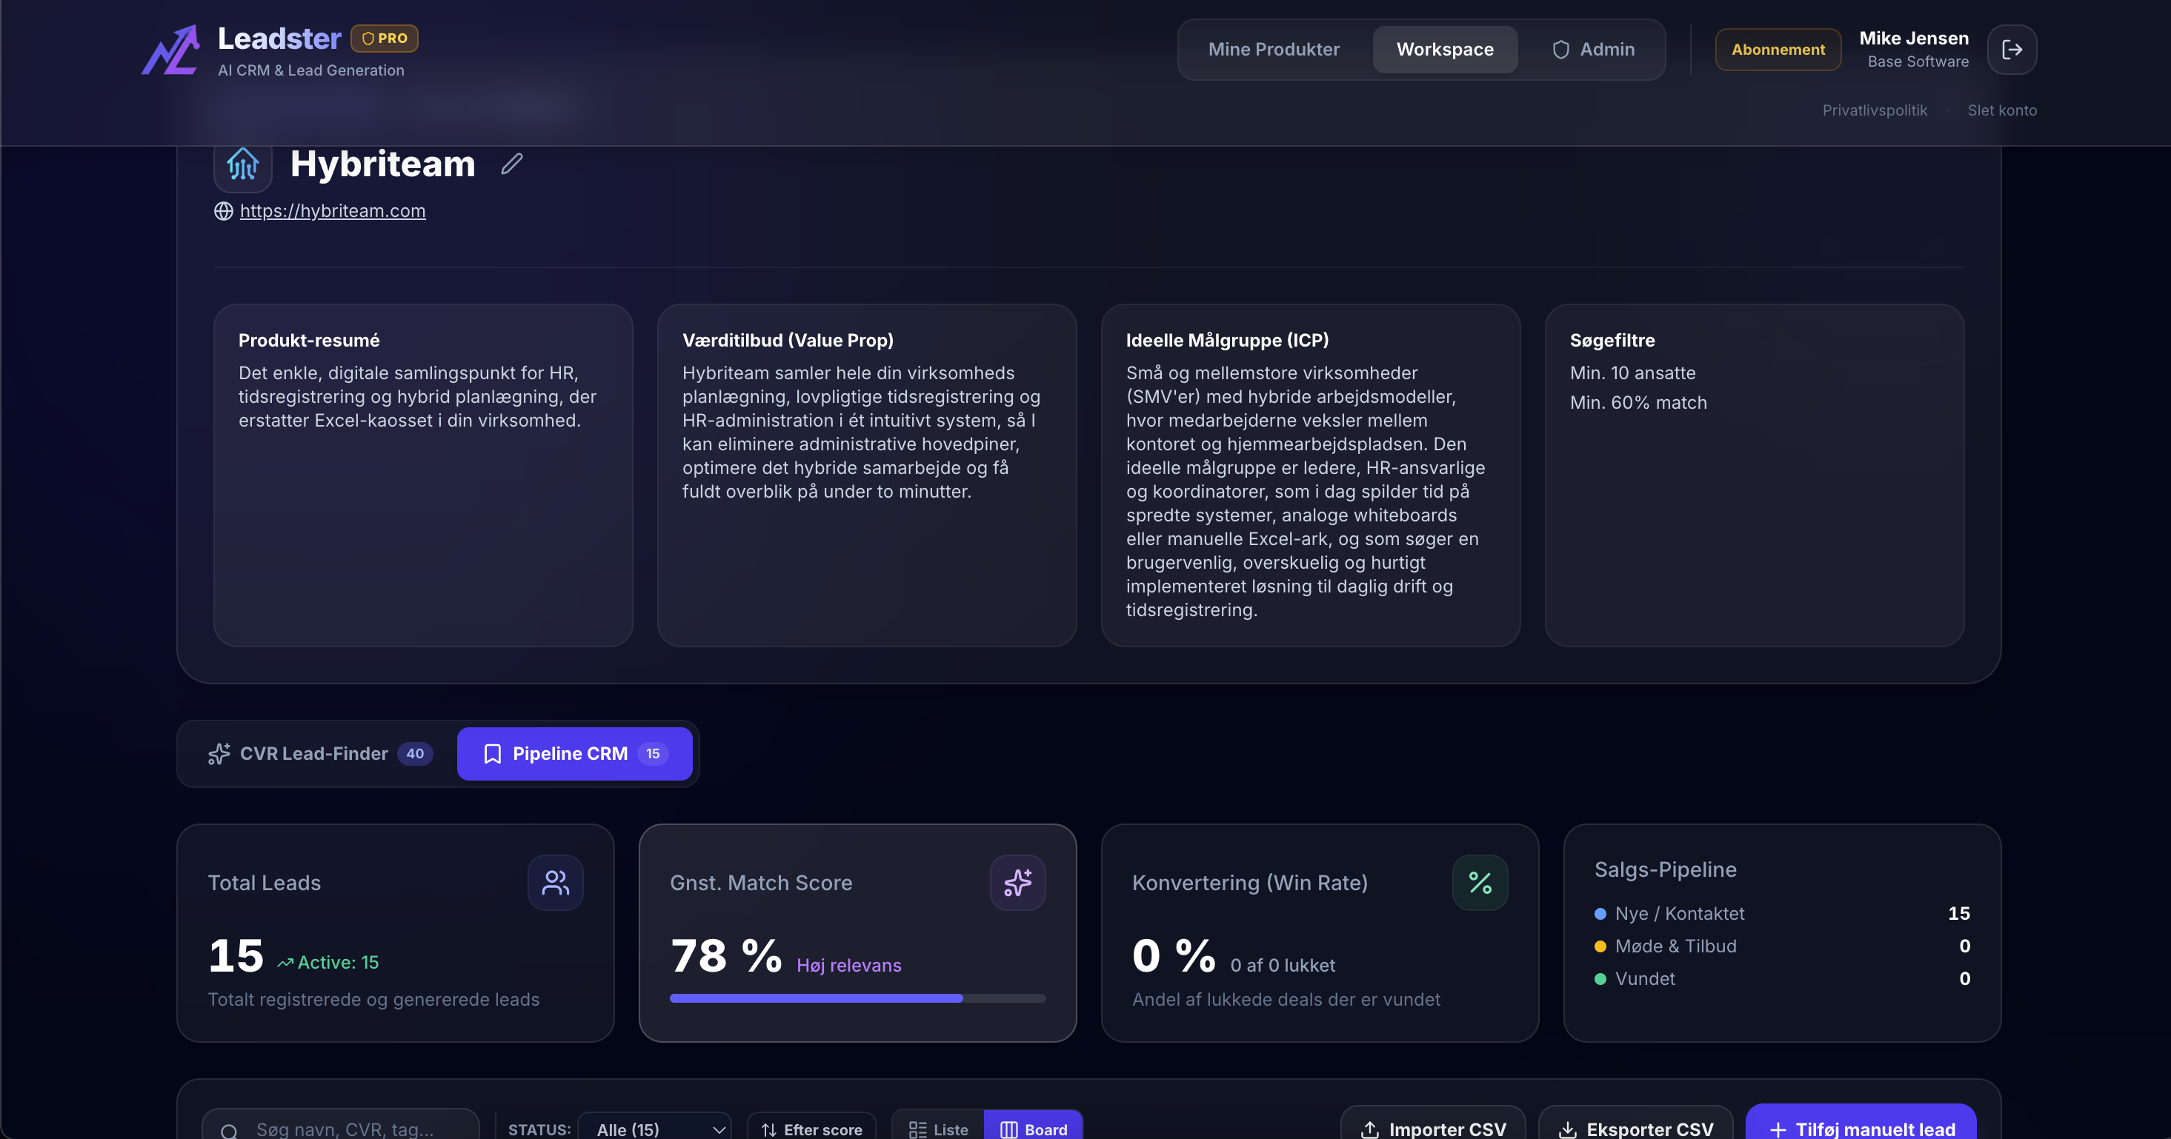Click the Base Software company label
Image resolution: width=2171 pixels, height=1139 pixels.
[x=1918, y=61]
